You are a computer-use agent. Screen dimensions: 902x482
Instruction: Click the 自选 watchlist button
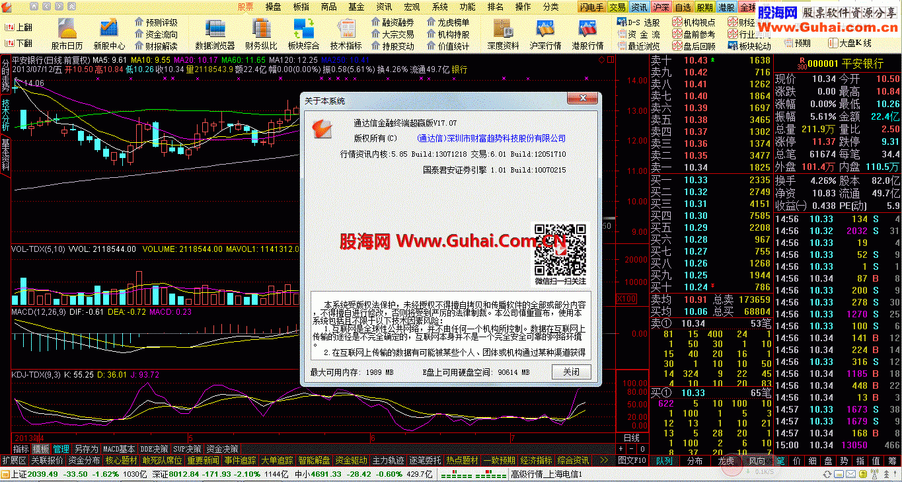point(683,7)
